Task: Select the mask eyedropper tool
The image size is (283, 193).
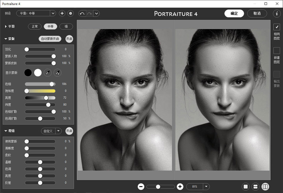Action: (x=47, y=73)
